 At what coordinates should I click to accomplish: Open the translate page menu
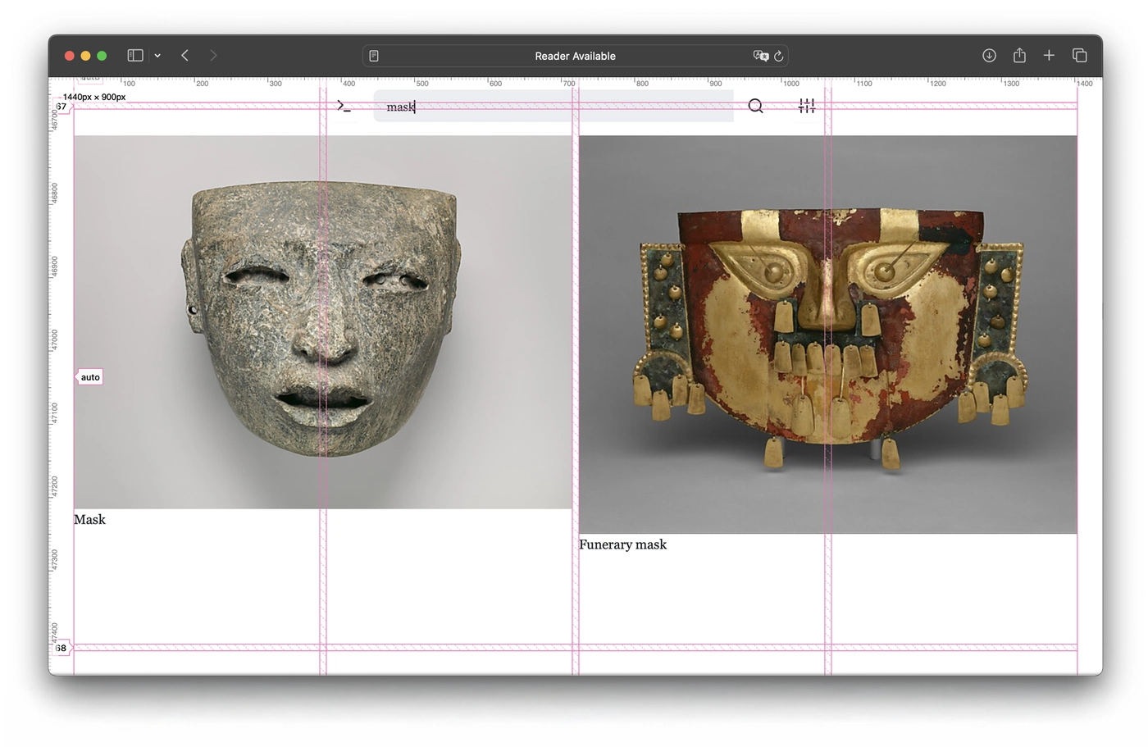click(760, 56)
